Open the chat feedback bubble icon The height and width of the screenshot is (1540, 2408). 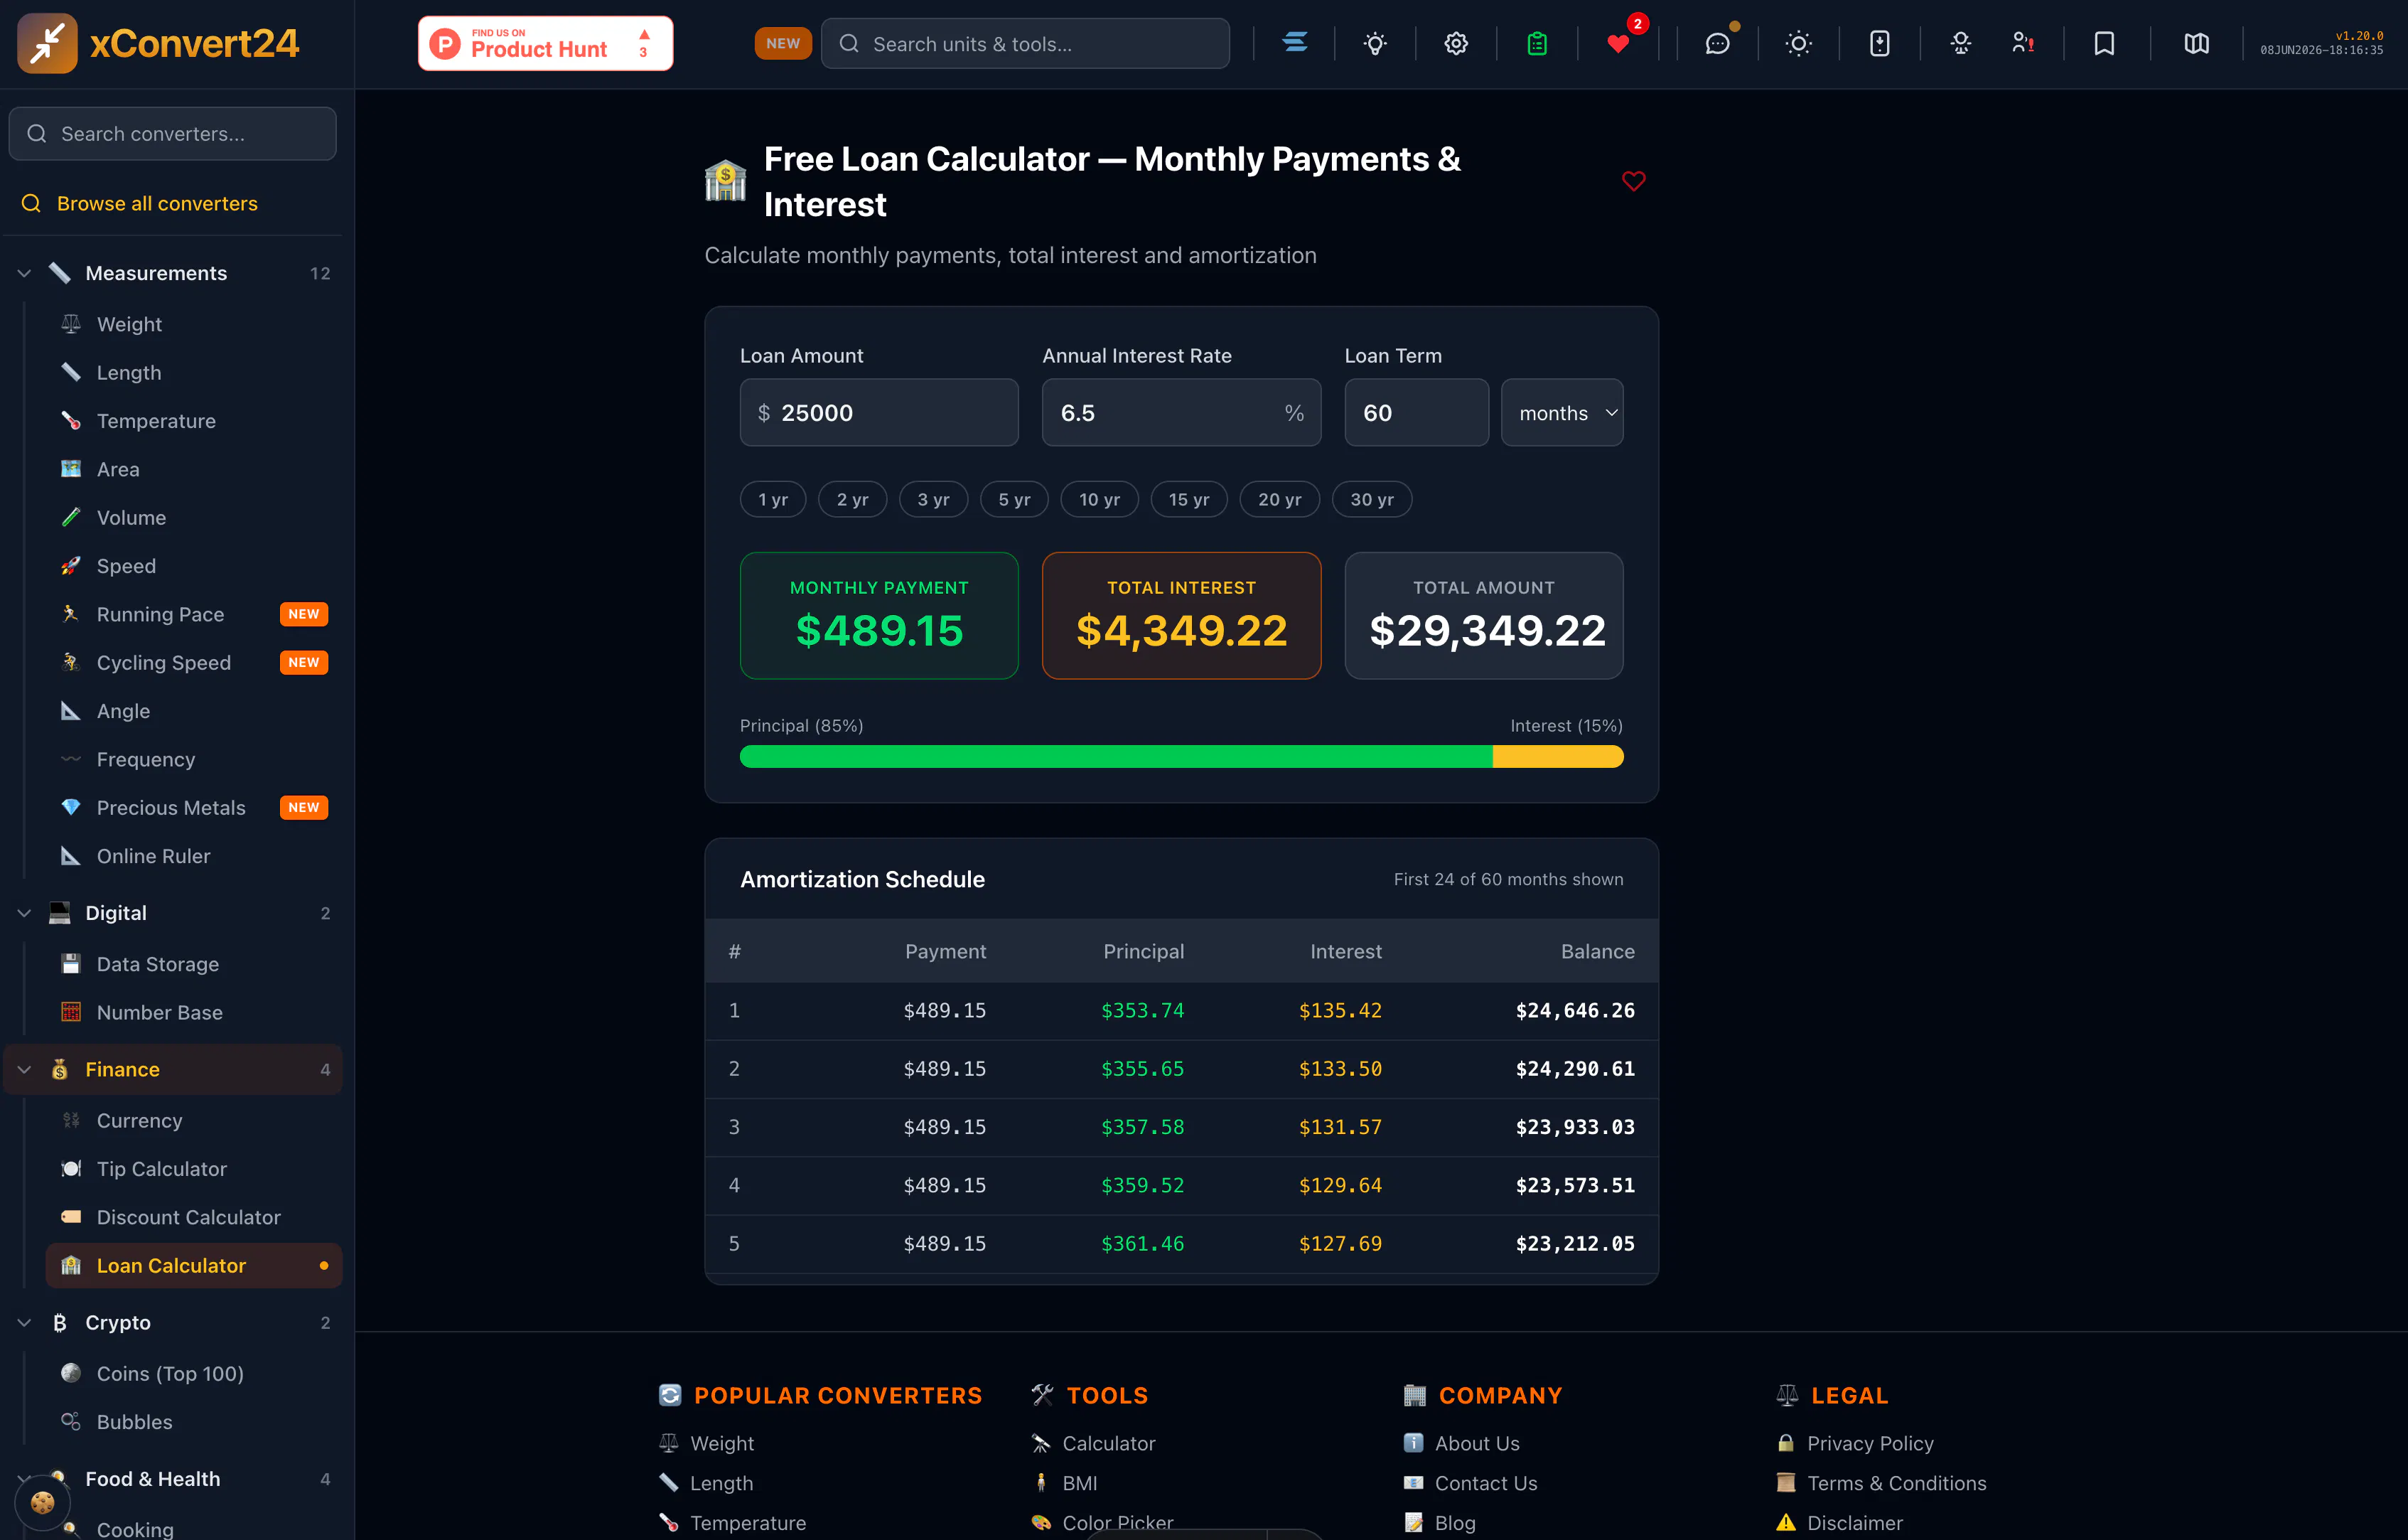tap(1717, 43)
